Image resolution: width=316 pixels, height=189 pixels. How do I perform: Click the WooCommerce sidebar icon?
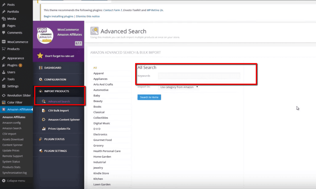coord(4,42)
